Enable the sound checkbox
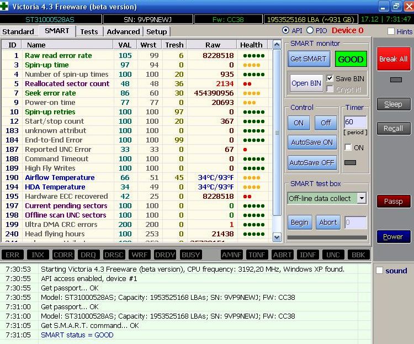Viewport: 414px width, 344px height. point(379,271)
